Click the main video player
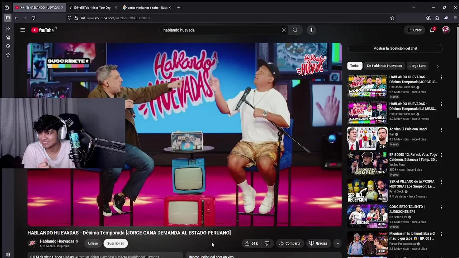The width and height of the screenshot is (459, 258). pyautogui.click(x=184, y=134)
